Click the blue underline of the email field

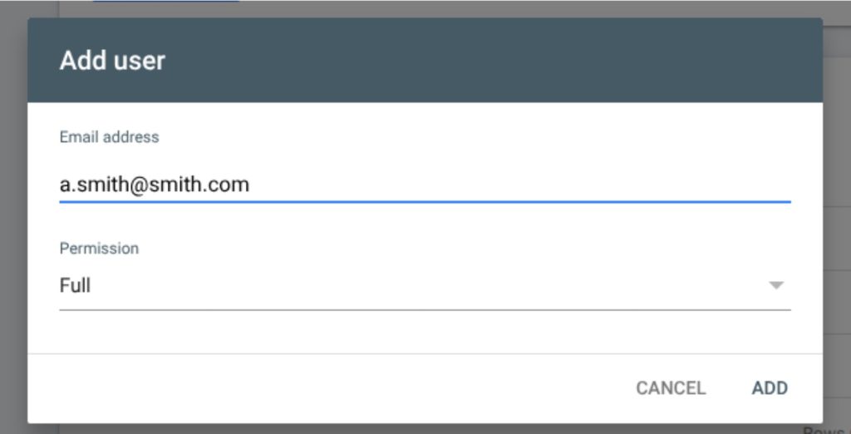point(425,201)
